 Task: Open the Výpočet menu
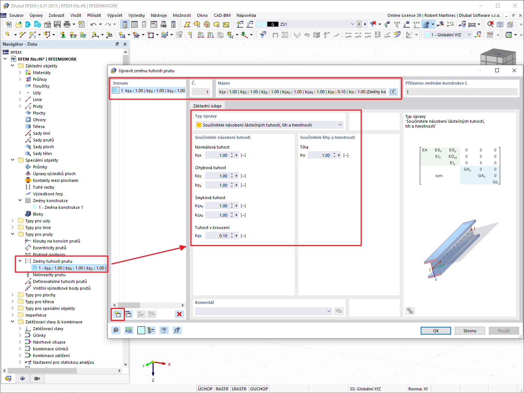(115, 15)
